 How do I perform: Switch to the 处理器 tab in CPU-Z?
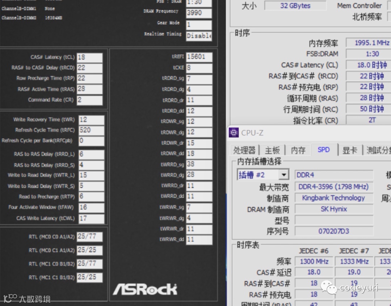tap(244, 150)
